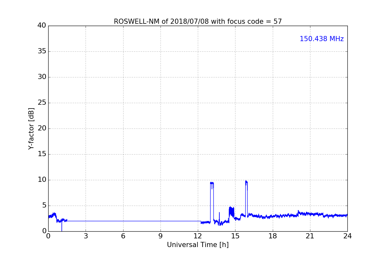Screen dimensions: 386x257
Task: Click the y-axis tick label 35
Action: point(42,51)
